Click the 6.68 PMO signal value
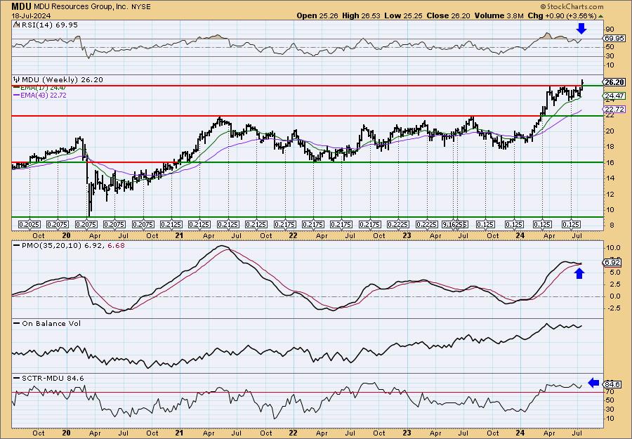The height and width of the screenshot is (439, 632). [x=116, y=245]
